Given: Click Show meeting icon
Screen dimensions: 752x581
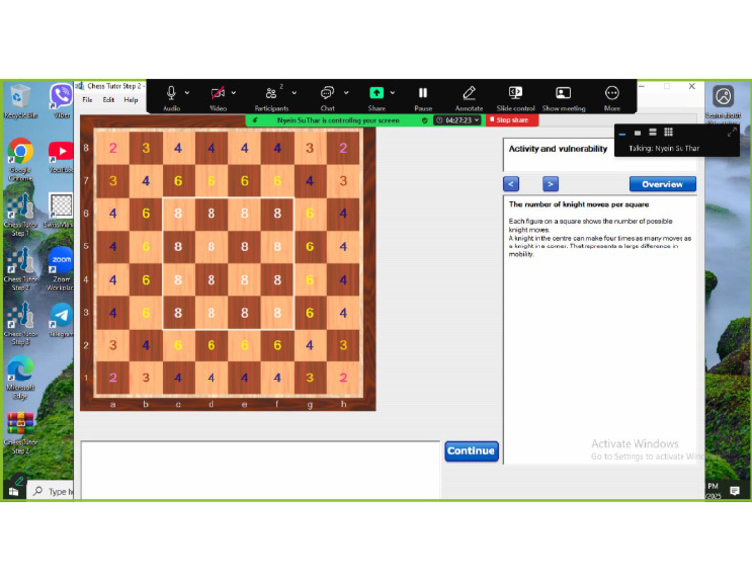Looking at the screenshot, I should [x=564, y=98].
